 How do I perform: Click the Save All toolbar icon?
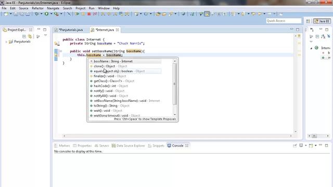tap(22, 14)
